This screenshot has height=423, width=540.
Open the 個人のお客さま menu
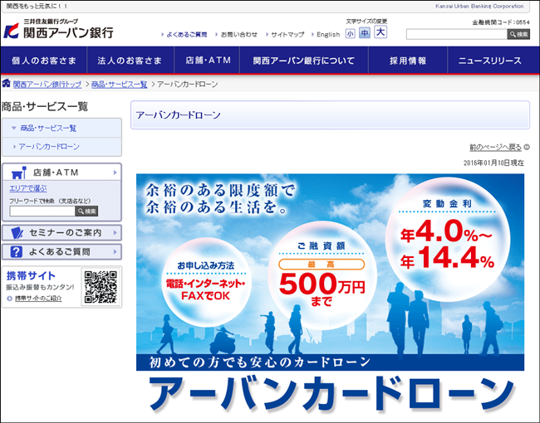[x=44, y=61]
